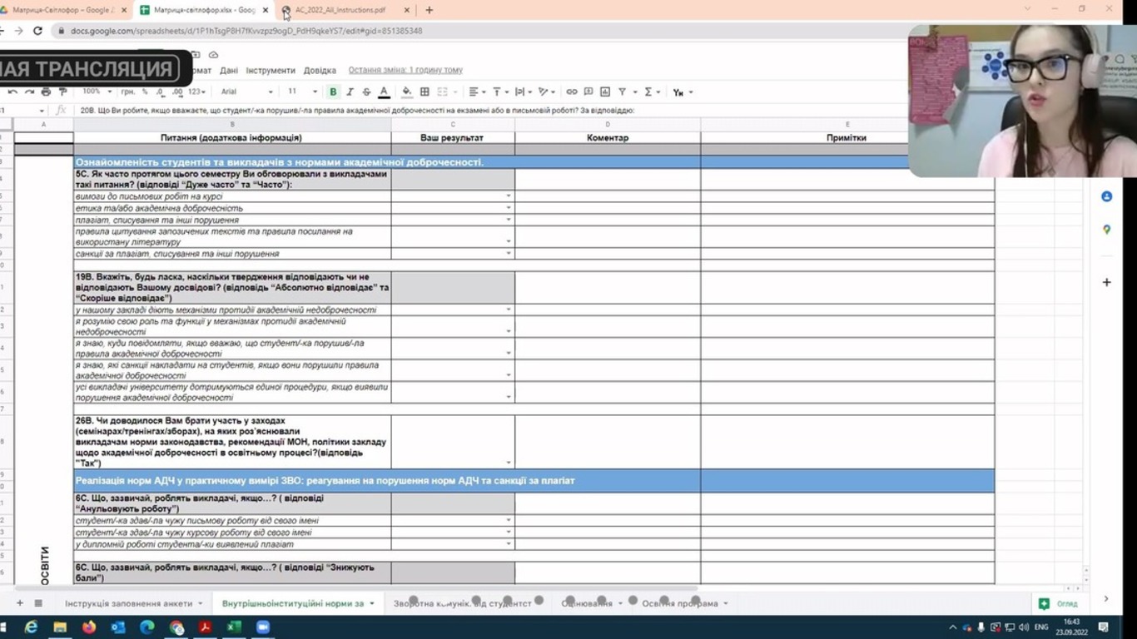Open Excel from the Windows taskbar
The image size is (1137, 639).
click(x=234, y=627)
